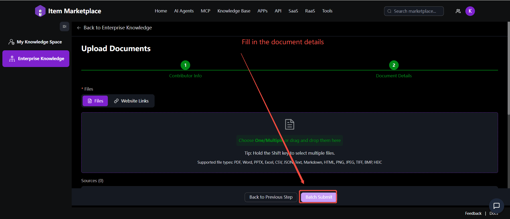Image resolution: width=510 pixels, height=219 pixels.
Task: Go to RaaS
Action: click(310, 11)
